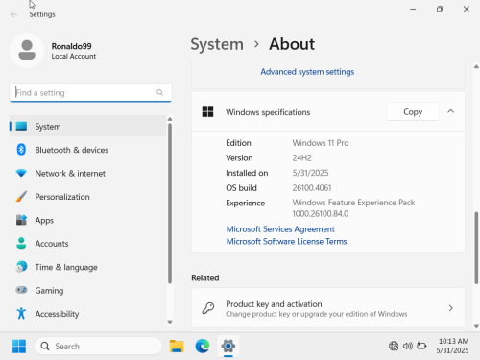The height and width of the screenshot is (360, 480).
Task: Open Accessibility settings
Action: point(87,314)
